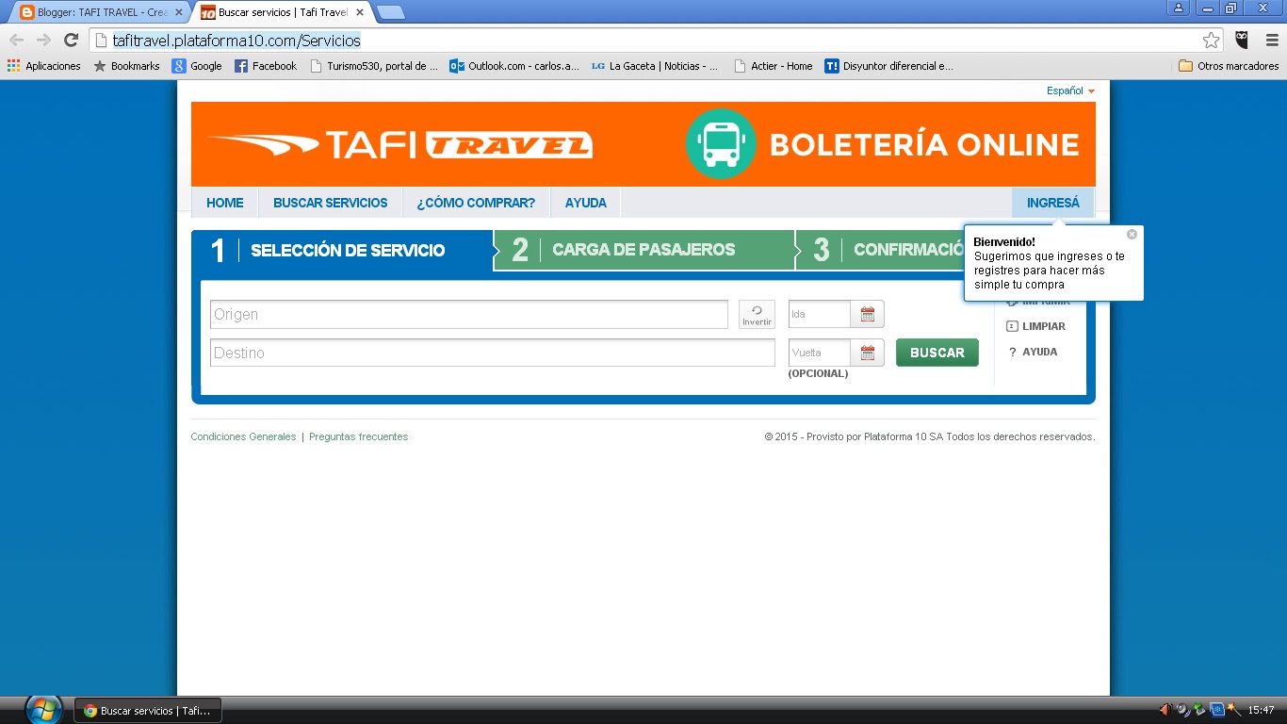Click the bookmark star icon in address bar

click(1214, 41)
